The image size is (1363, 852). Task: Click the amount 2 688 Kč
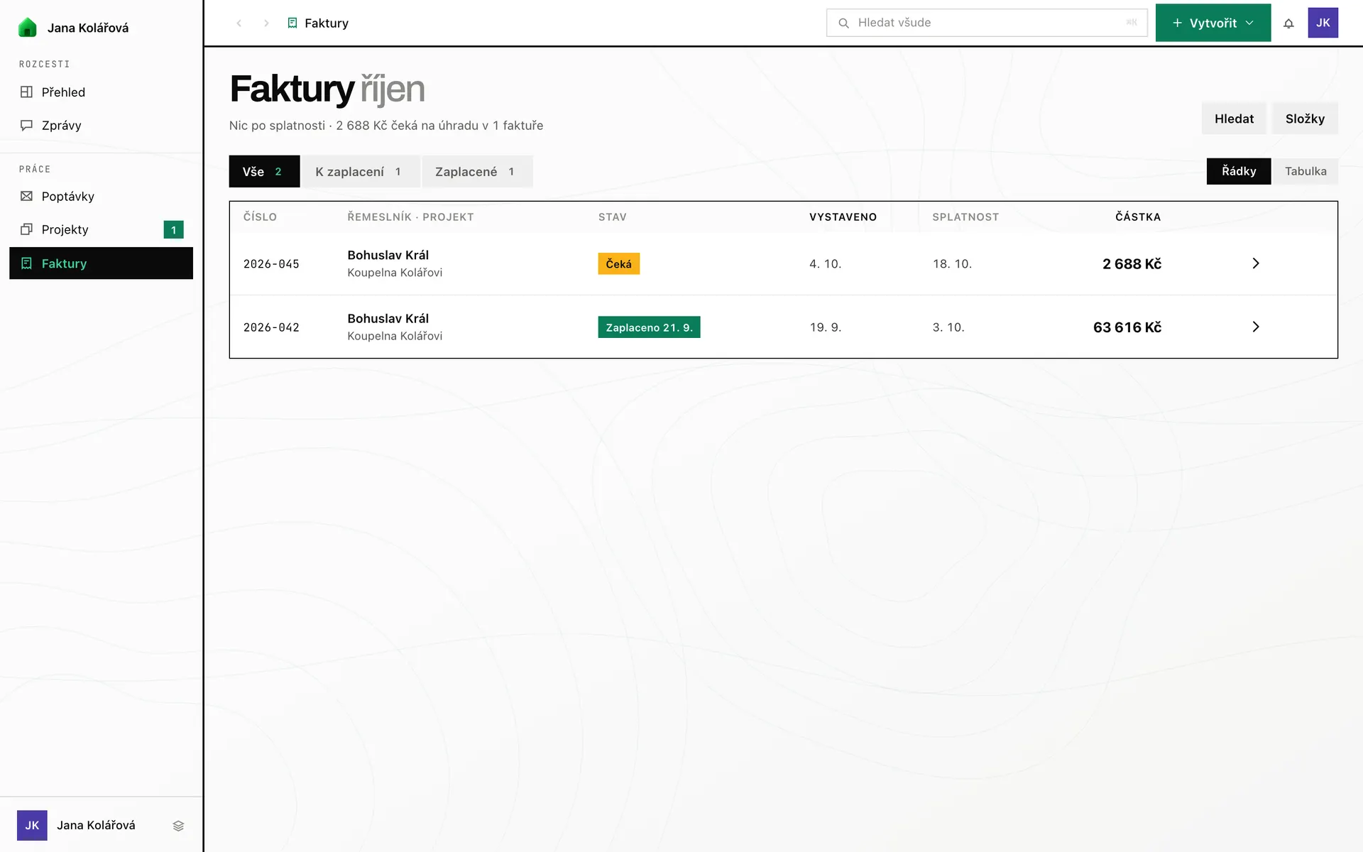[1132, 263]
